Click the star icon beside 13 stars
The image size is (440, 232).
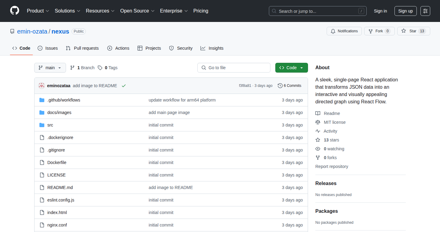tap(318, 140)
